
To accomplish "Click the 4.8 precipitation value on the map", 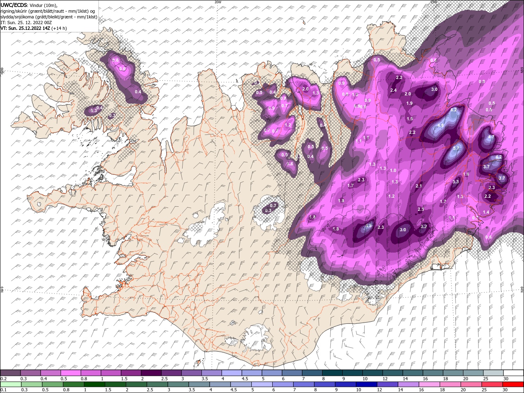I will tap(440, 125).
